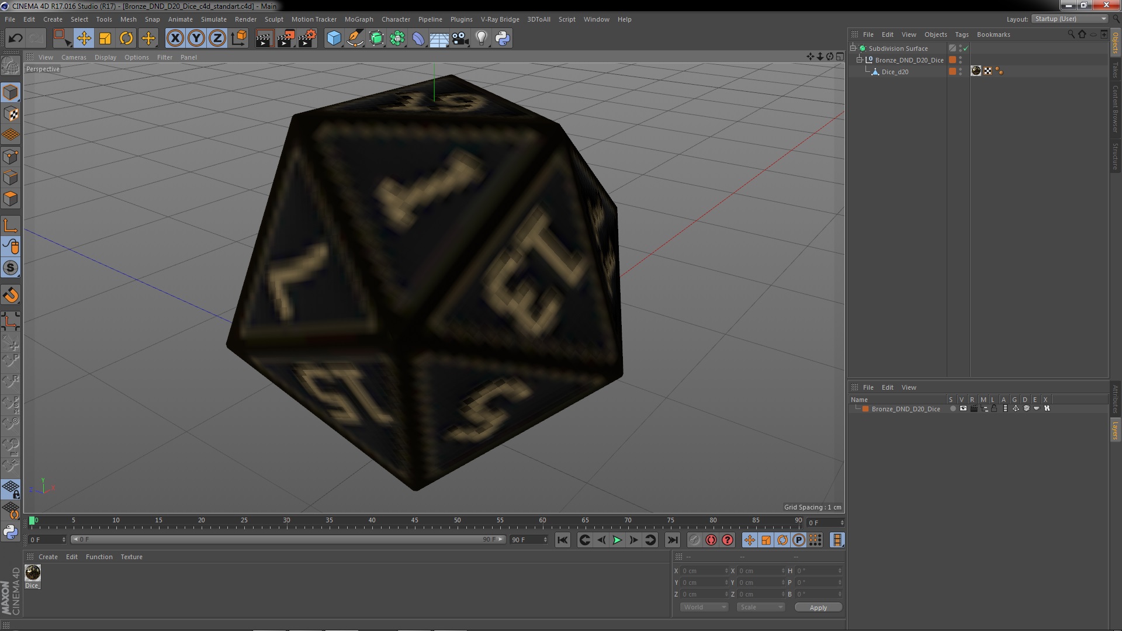
Task: Toggle View visibility for Bronze_DND_D20_Dice layer
Action: (x=963, y=409)
